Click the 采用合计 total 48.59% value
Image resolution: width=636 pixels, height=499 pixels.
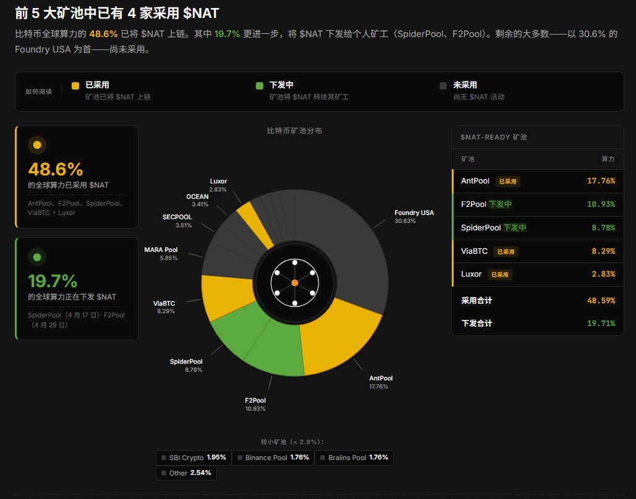601,301
